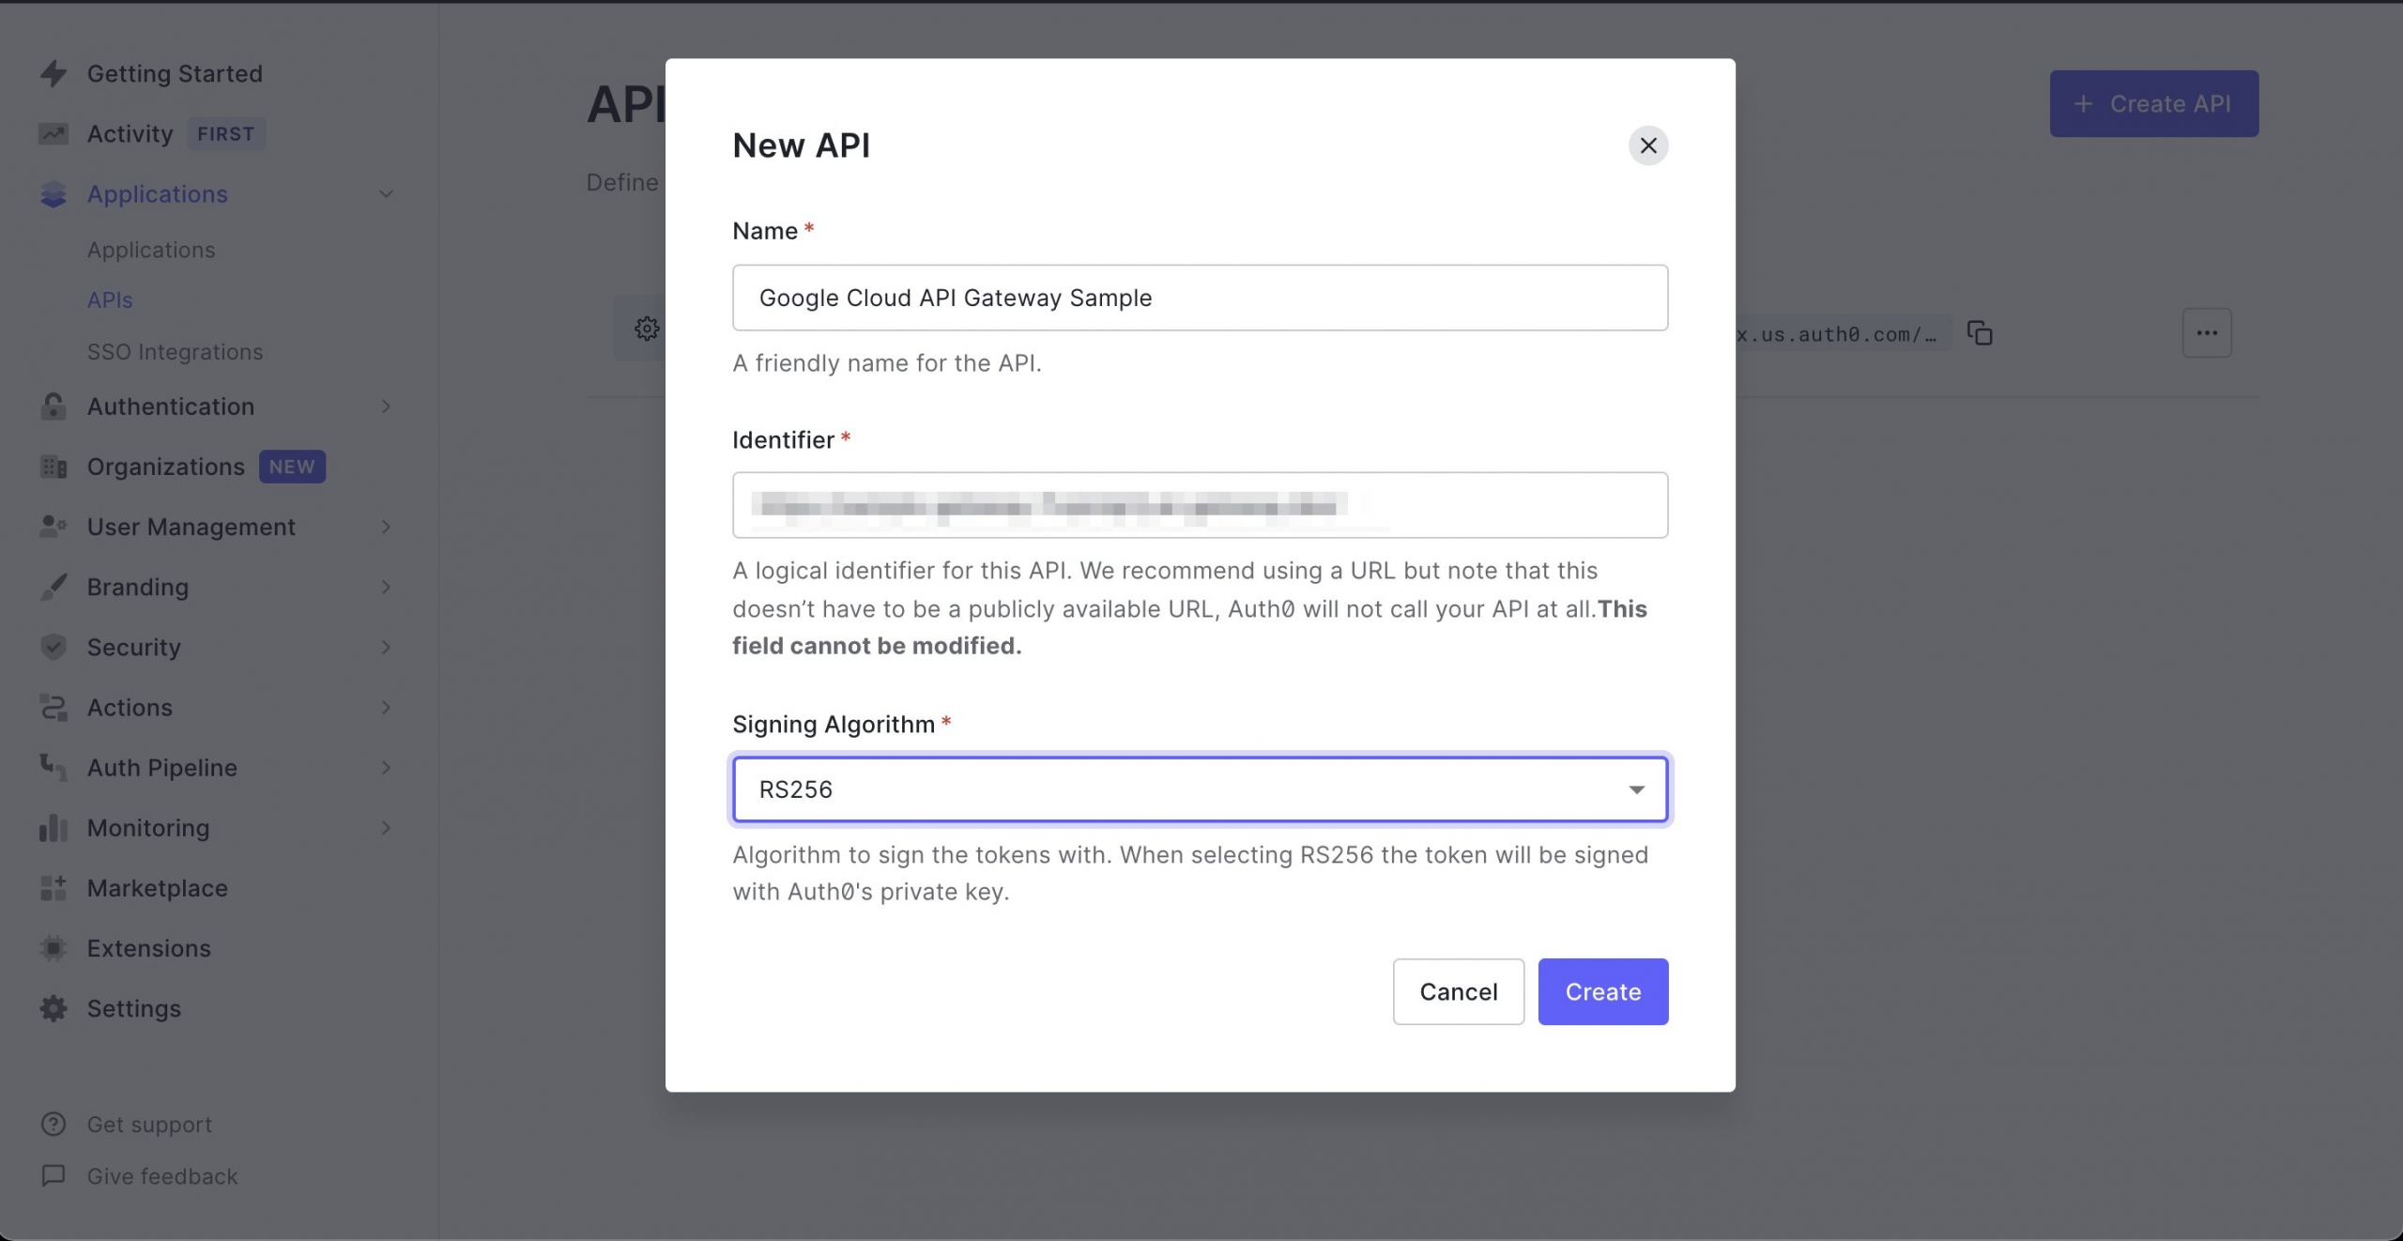
Task: Open SSO Integrations submenu item
Action: 175,352
